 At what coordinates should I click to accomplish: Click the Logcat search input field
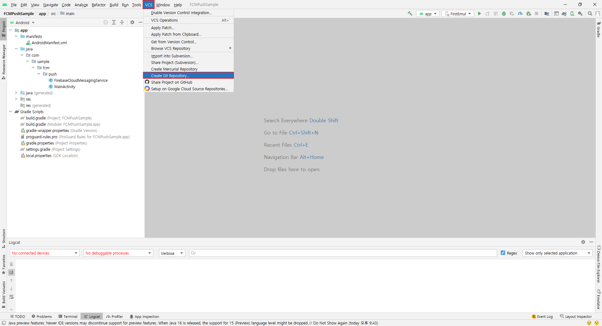point(343,253)
